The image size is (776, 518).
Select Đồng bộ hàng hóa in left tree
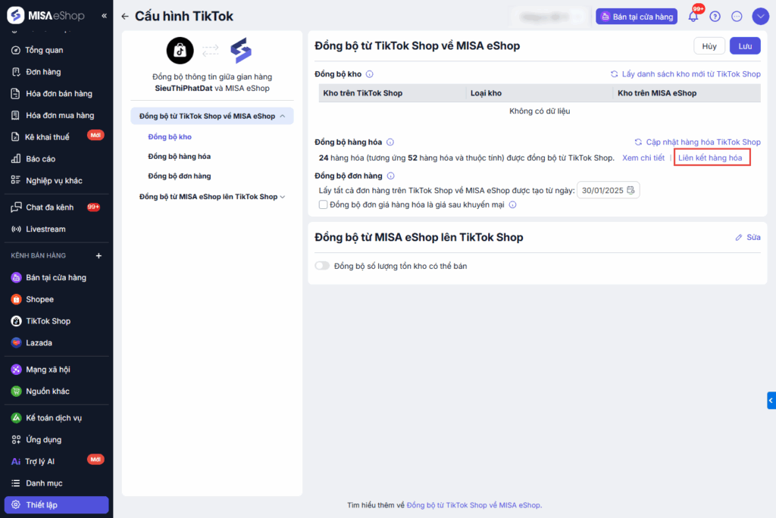coord(179,156)
